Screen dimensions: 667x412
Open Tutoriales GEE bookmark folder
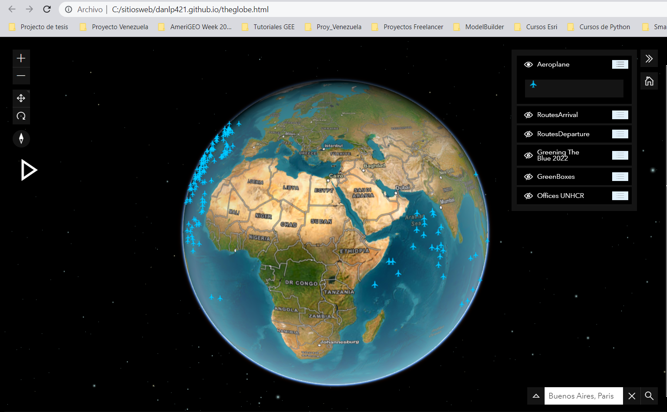click(268, 27)
